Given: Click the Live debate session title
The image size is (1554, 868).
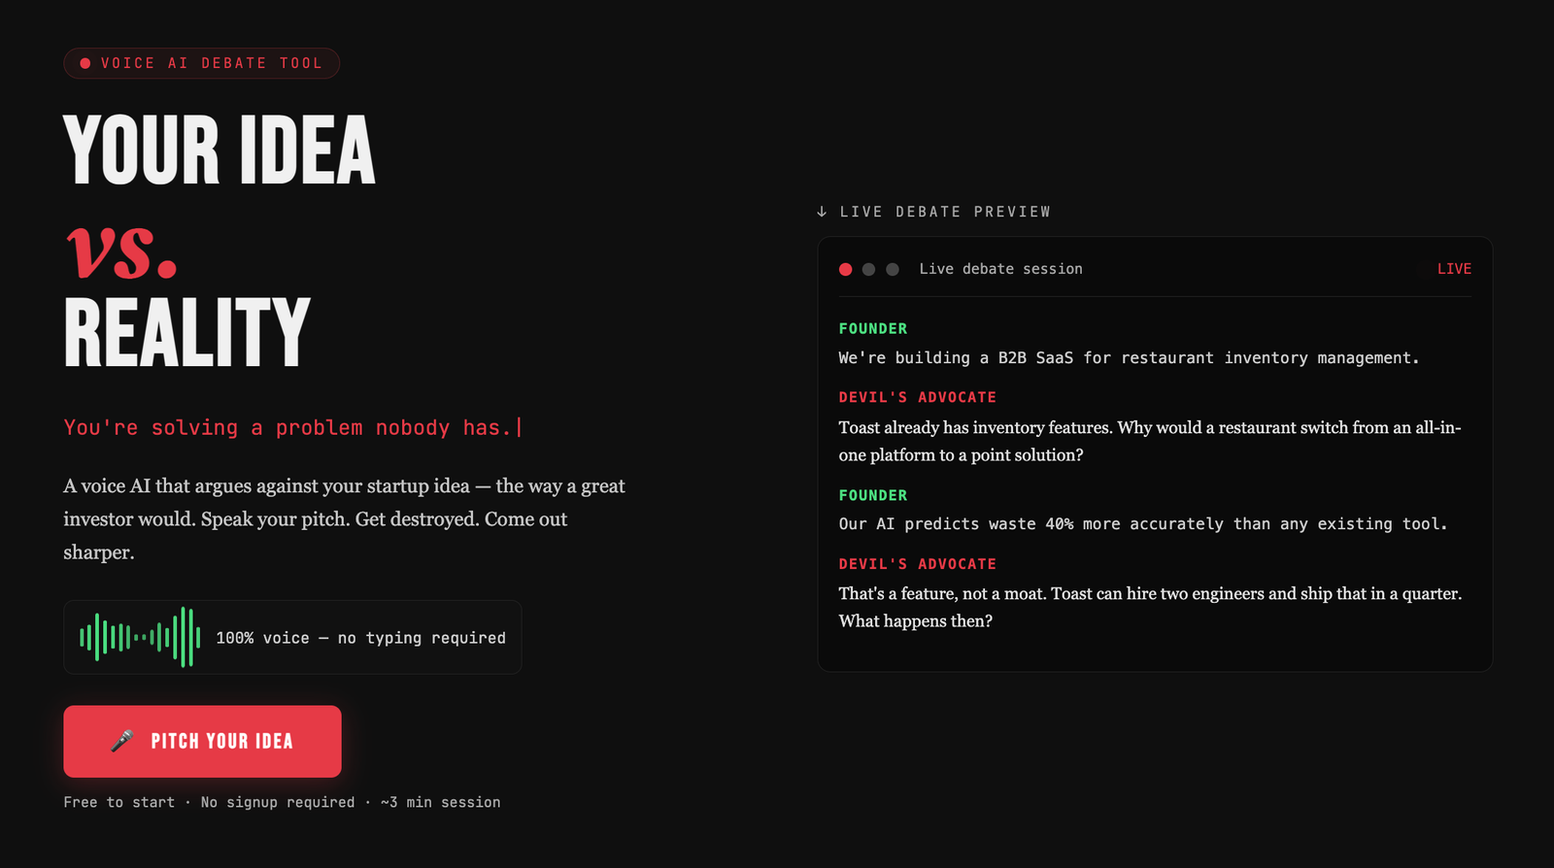Looking at the screenshot, I should pyautogui.click(x=1000, y=269).
